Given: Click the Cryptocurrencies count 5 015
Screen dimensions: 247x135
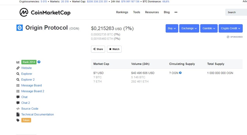Looking at the screenshot, I should (44, 2).
